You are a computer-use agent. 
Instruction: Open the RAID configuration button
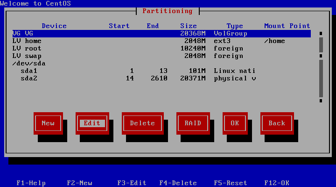click(193, 123)
